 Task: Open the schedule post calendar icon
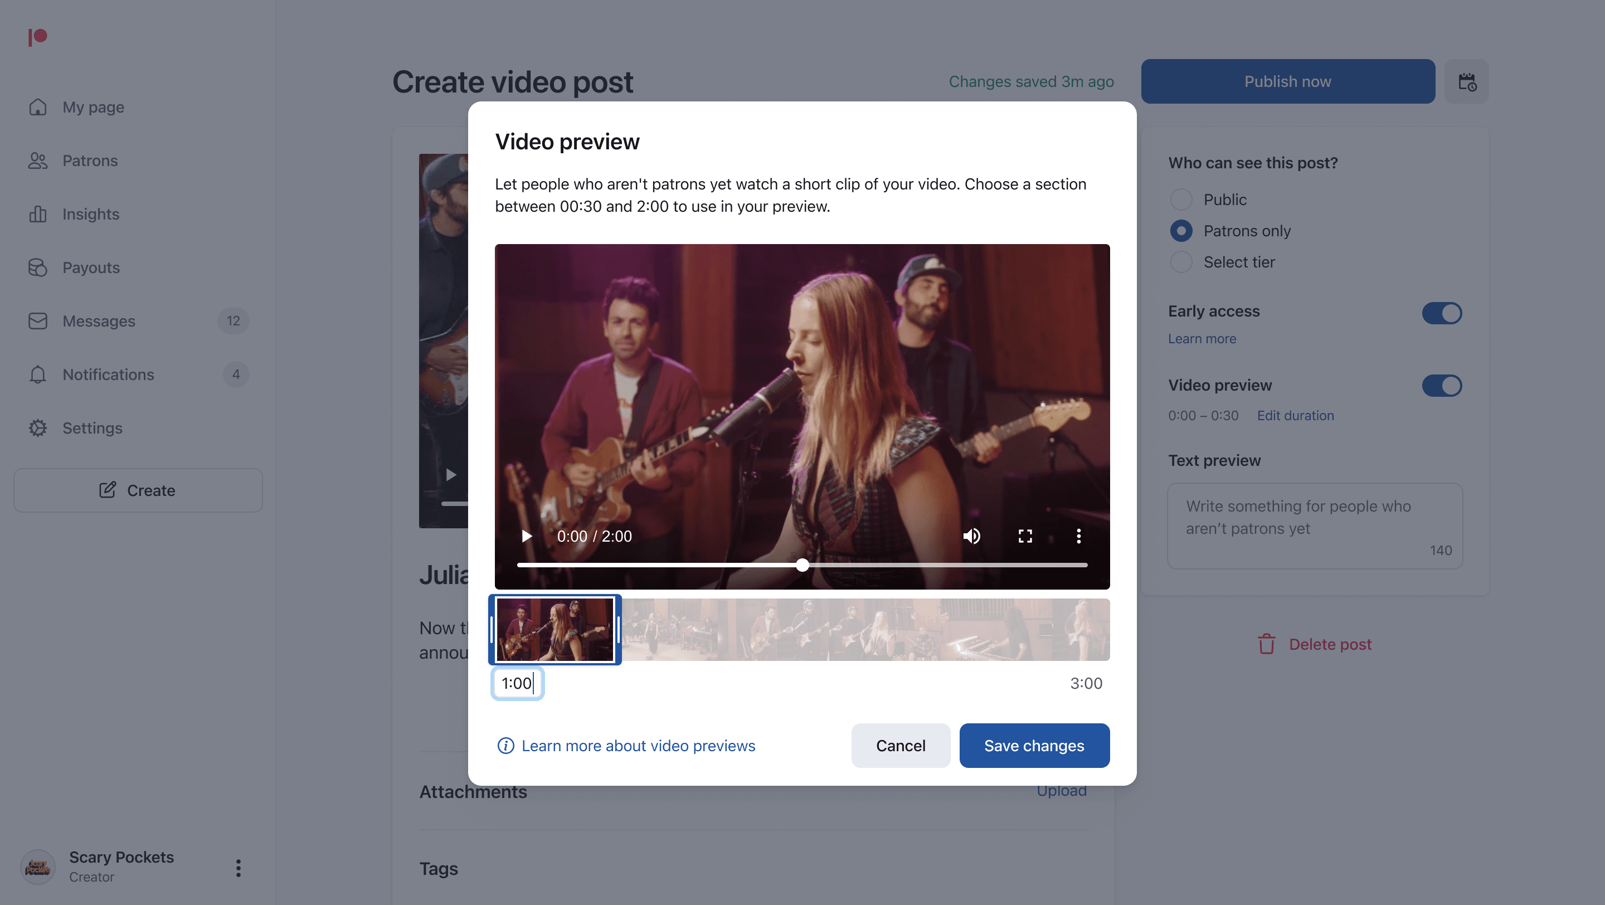(1466, 81)
